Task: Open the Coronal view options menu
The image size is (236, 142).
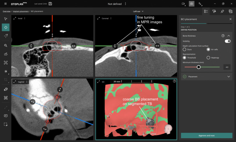Action: click(x=111, y=18)
